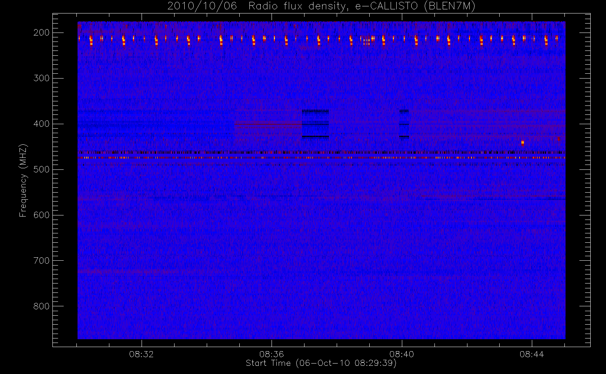Click the 08:44 time tick label
Viewport: 606px width, 374px height.
coord(532,354)
